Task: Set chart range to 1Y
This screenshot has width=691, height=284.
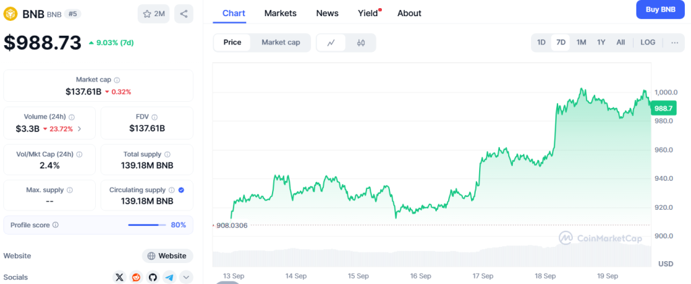Action: pyautogui.click(x=601, y=42)
